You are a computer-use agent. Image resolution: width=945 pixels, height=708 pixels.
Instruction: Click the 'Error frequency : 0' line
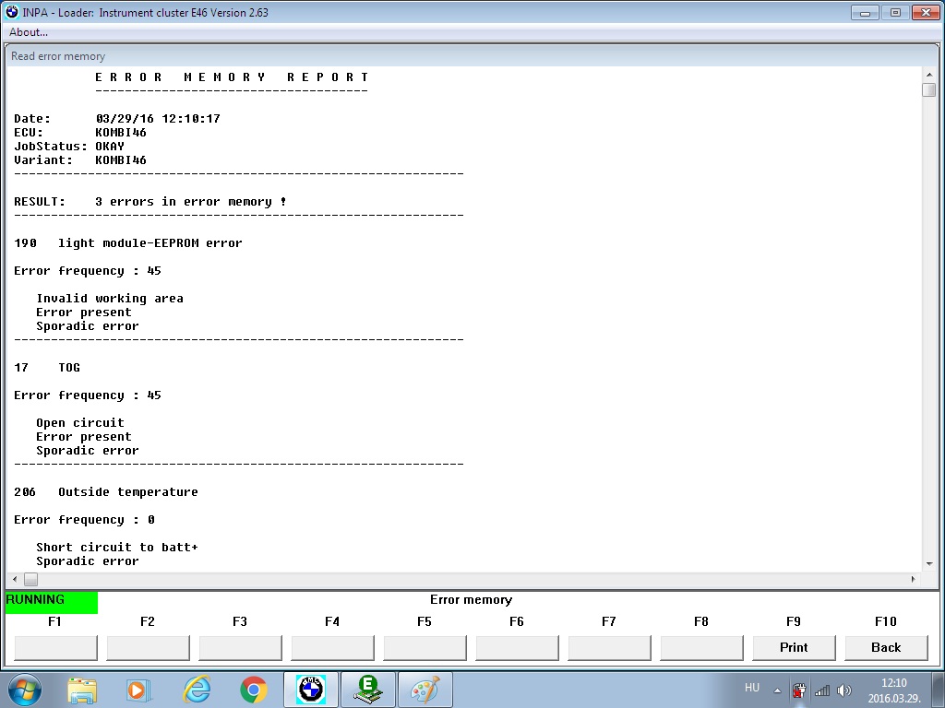click(84, 520)
